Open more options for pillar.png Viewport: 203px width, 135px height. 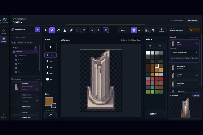coord(37,89)
